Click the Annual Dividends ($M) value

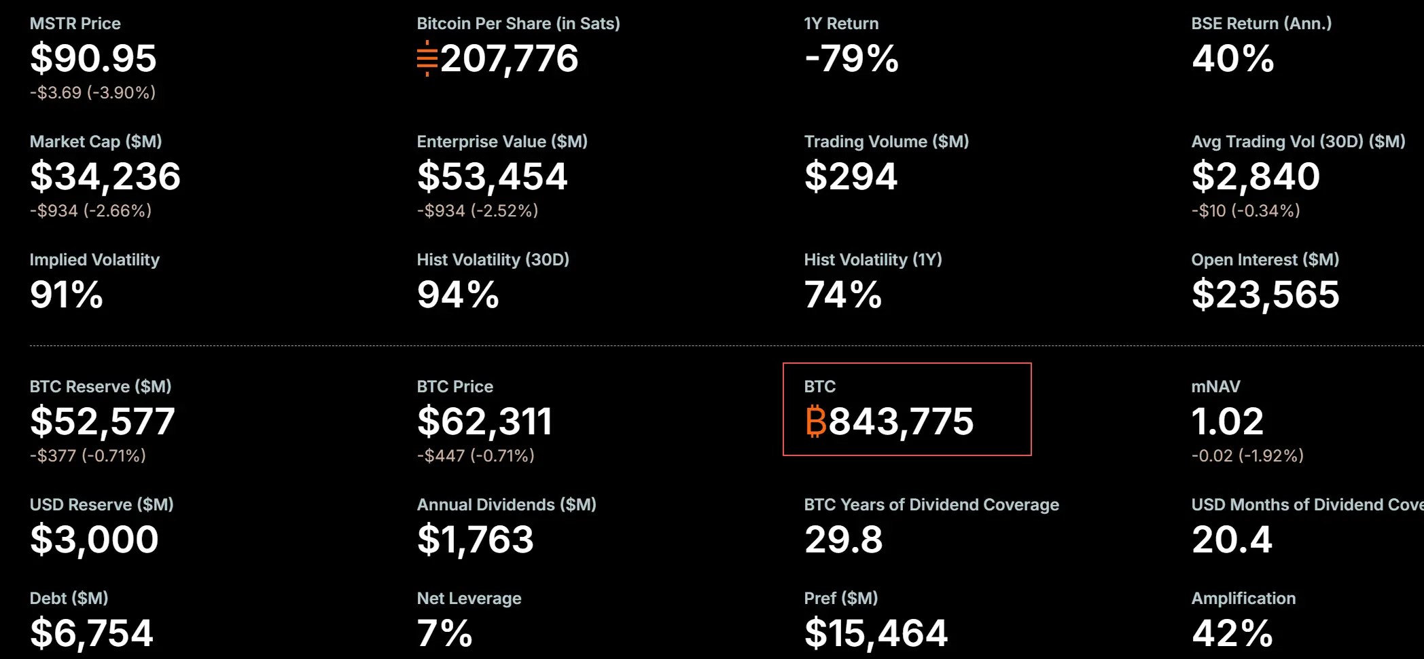(x=476, y=540)
